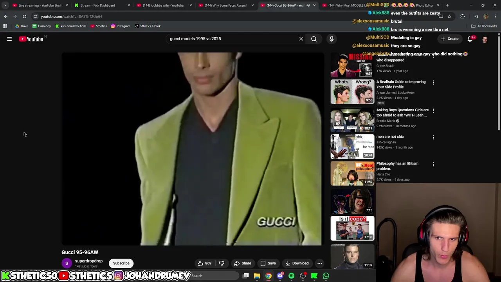Dislike the Gucci 95-96AW video
501x282 pixels.
click(222, 263)
